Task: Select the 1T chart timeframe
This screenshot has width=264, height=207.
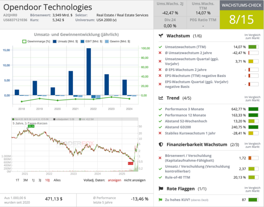Action: pos(17,180)
